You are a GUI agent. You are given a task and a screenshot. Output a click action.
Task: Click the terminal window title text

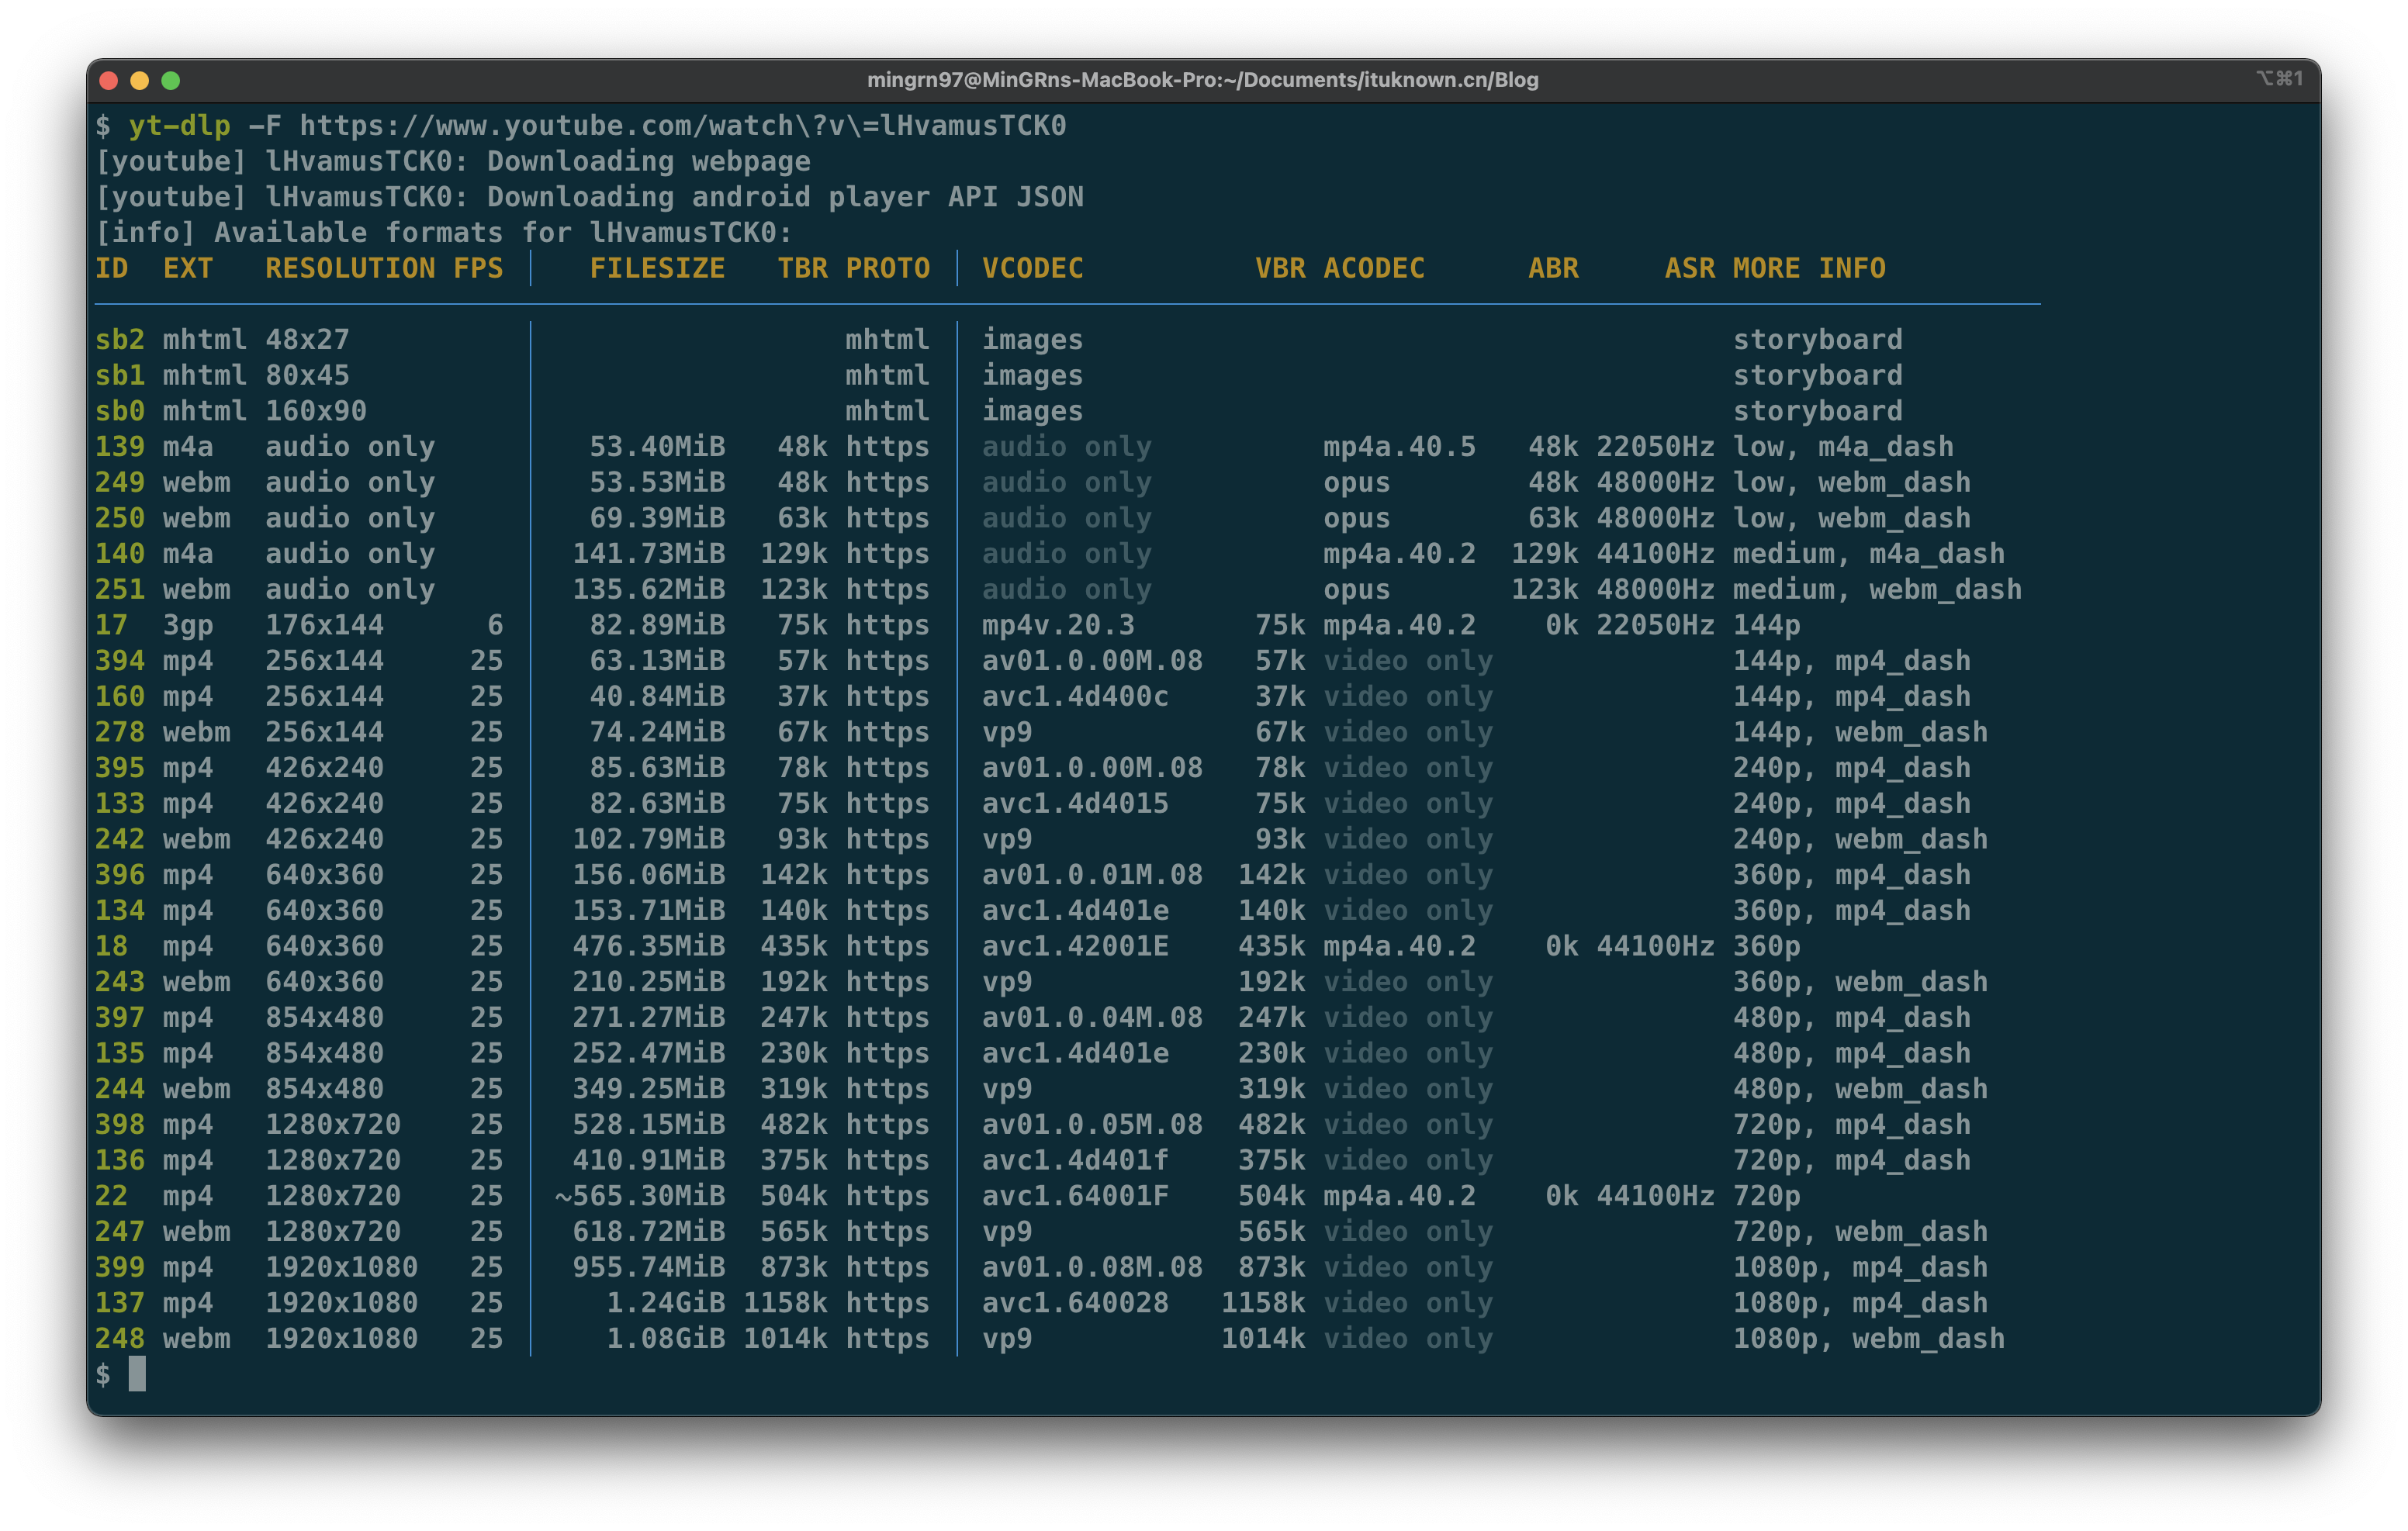click(1202, 80)
